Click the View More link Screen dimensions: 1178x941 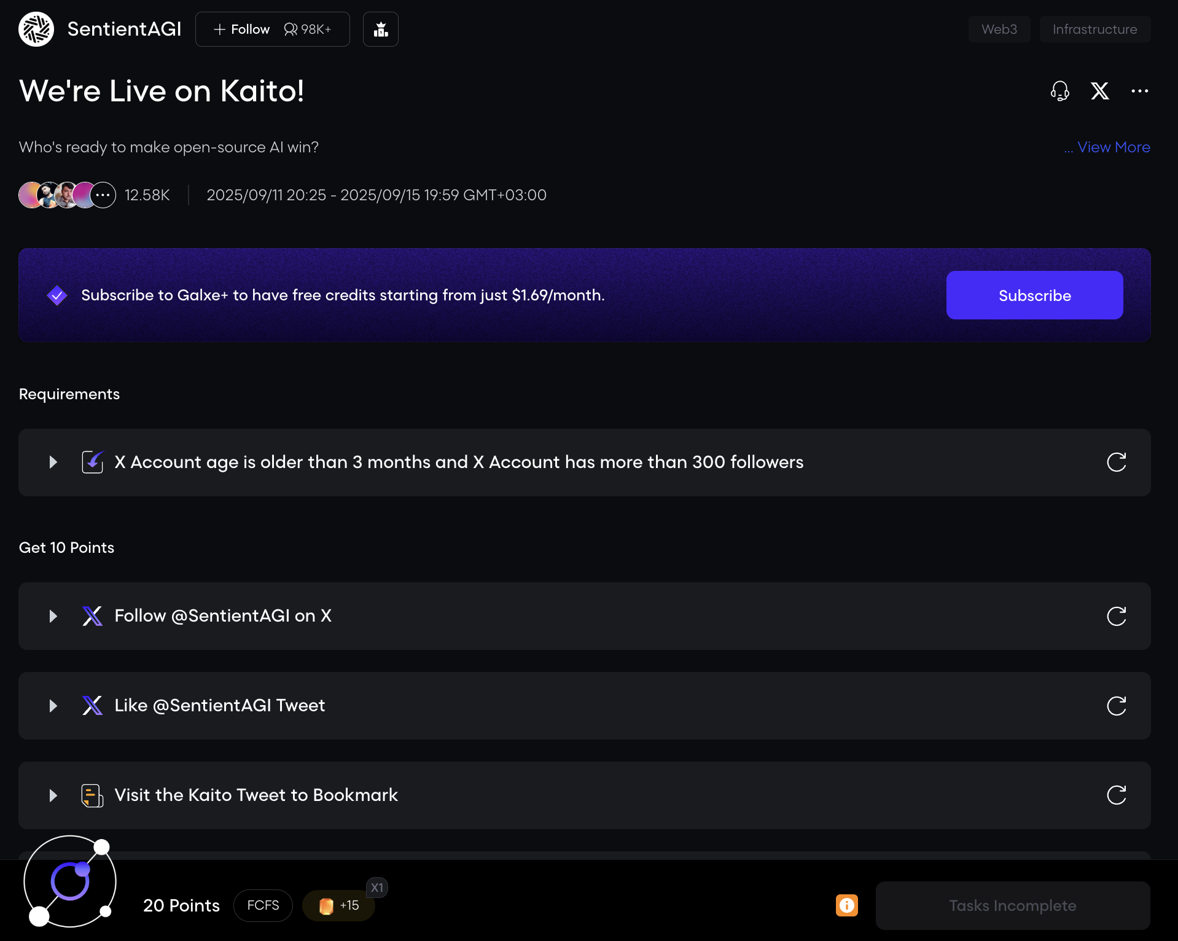[1113, 147]
